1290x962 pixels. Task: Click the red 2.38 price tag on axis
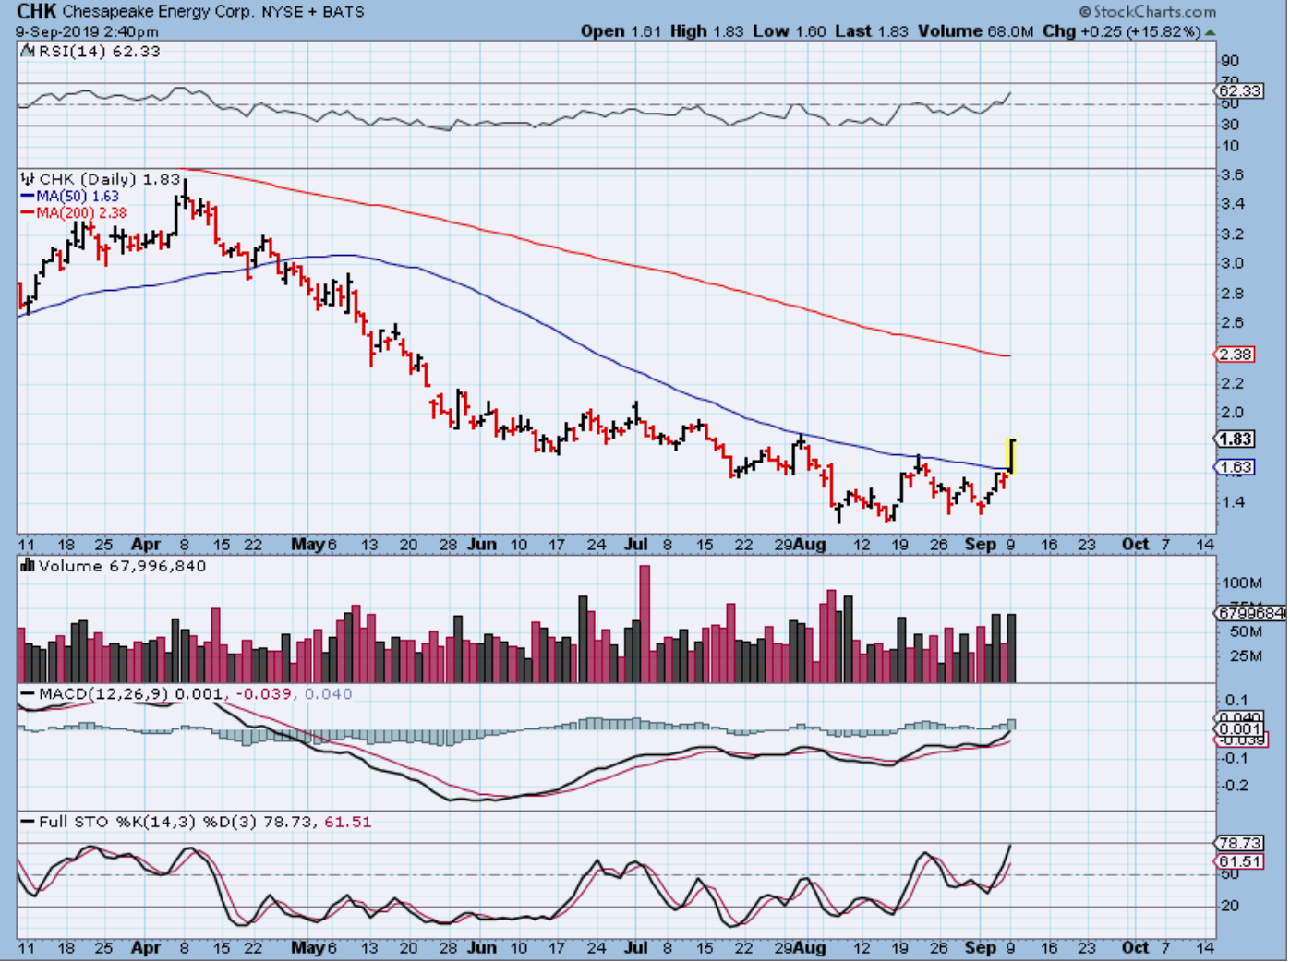coord(1235,355)
